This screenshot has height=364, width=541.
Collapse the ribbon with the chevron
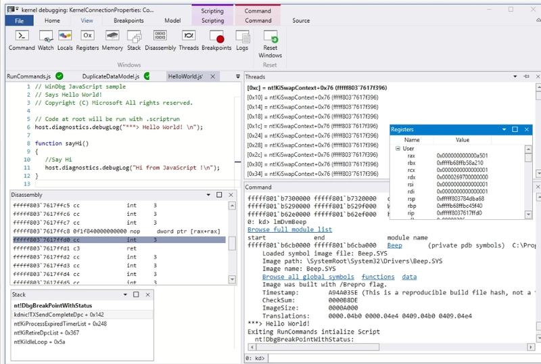[x=538, y=20]
